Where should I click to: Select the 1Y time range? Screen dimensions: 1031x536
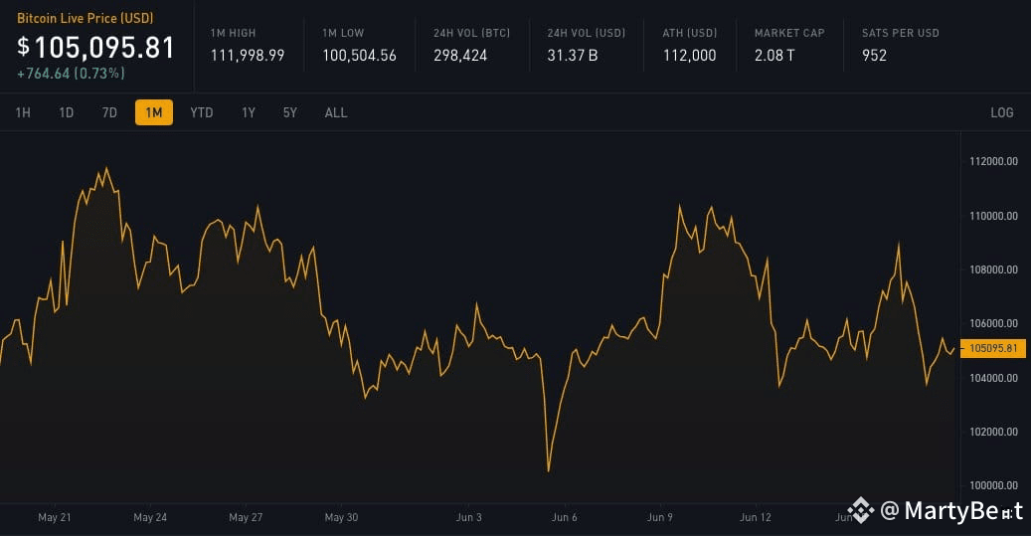pos(249,112)
